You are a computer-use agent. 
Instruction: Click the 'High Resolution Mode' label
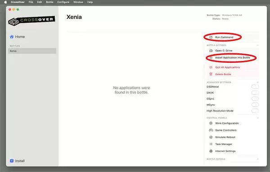(220, 111)
